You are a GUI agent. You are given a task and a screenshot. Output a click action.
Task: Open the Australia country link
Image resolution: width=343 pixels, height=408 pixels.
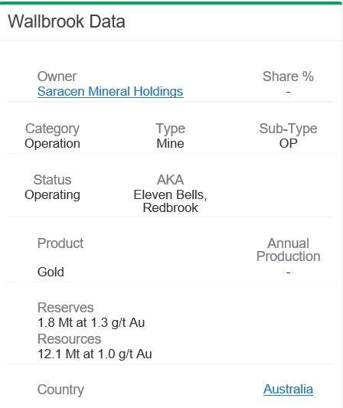tap(288, 390)
